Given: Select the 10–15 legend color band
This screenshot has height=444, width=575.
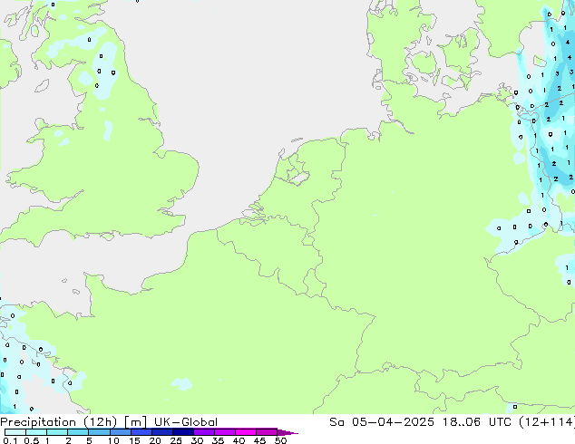Looking at the screenshot, I should pos(120,432).
